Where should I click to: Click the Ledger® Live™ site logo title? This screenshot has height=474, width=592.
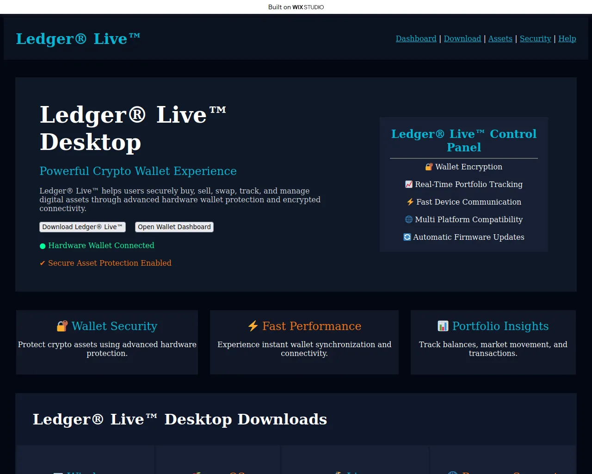pos(78,38)
